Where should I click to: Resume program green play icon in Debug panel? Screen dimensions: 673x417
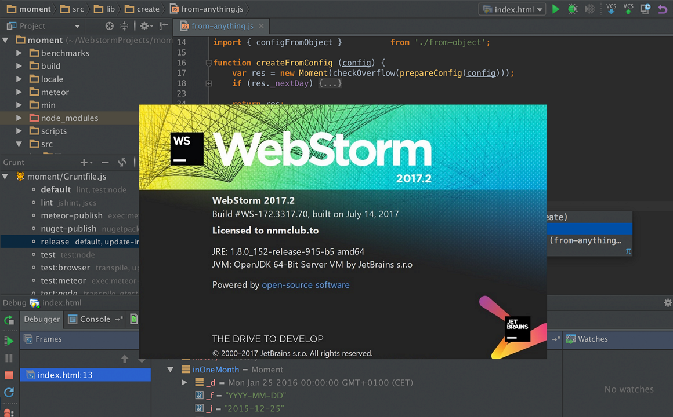(9, 341)
